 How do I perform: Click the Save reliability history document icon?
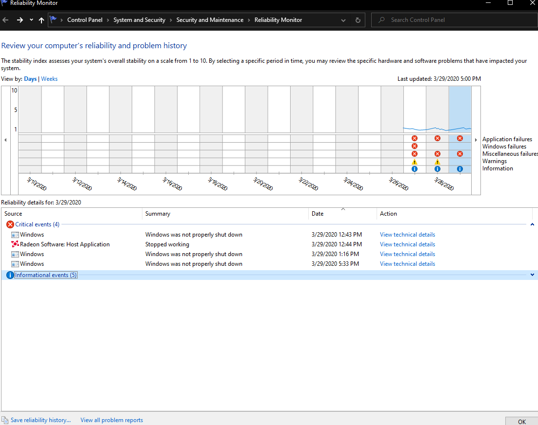5,420
